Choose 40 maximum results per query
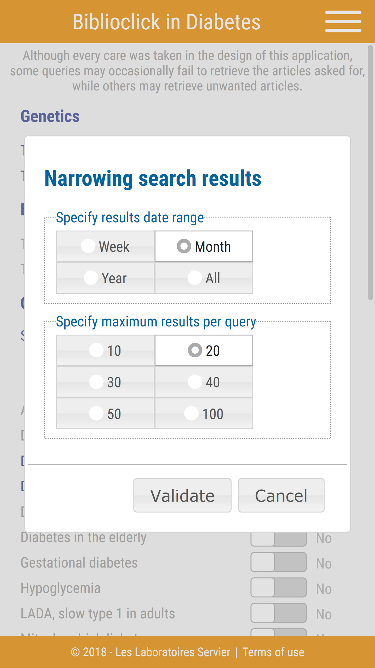This screenshot has width=375, height=668. (204, 382)
